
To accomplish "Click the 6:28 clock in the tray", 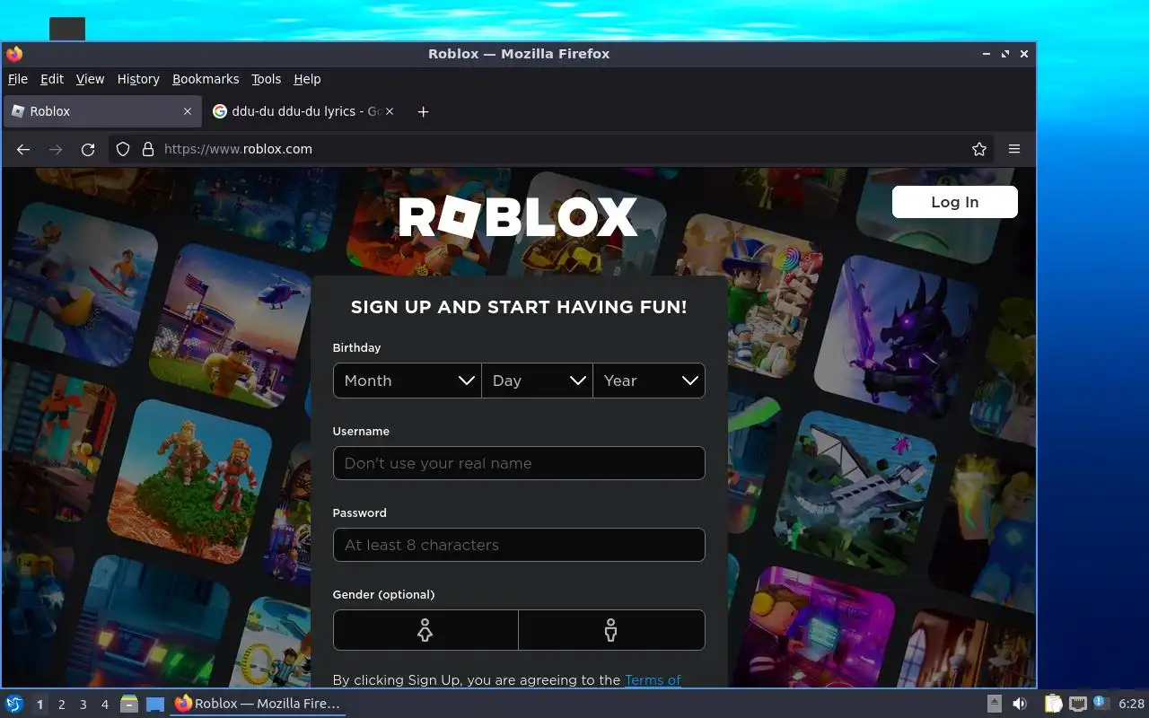I will coord(1131,704).
